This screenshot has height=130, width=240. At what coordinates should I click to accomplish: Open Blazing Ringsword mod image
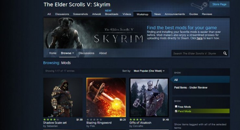pos(106,97)
